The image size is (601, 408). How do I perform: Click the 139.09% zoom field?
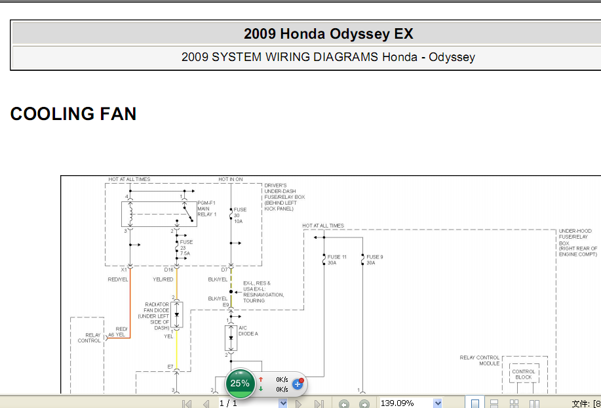(x=406, y=403)
